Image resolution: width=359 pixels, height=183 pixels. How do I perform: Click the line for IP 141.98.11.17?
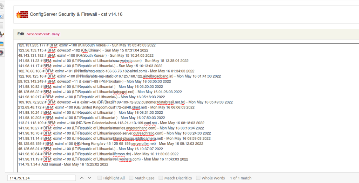[x=90, y=66]
